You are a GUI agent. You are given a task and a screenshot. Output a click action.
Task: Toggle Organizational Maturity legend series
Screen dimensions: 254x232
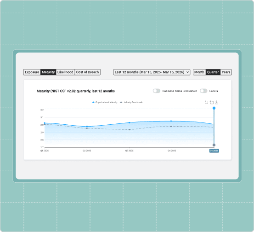click(105, 102)
